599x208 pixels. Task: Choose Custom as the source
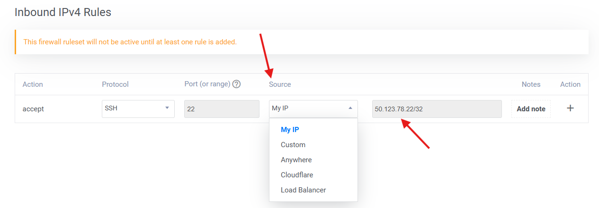click(x=293, y=145)
